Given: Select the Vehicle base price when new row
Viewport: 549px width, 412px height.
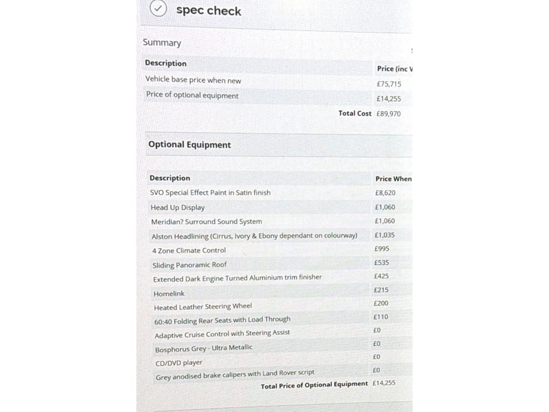Looking at the screenshot, I should click(x=193, y=80).
